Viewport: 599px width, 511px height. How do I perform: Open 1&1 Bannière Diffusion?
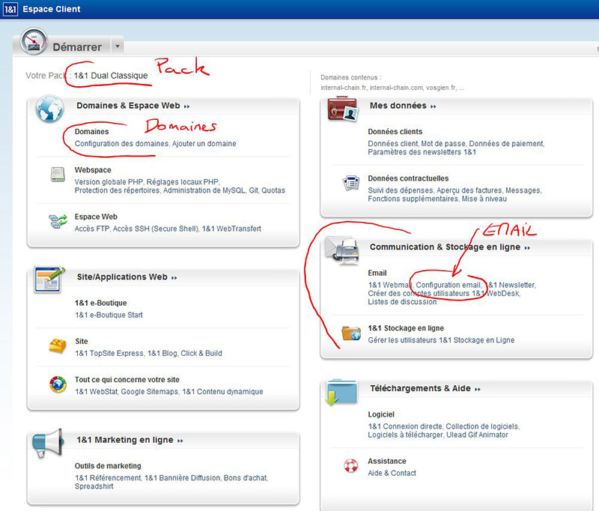click(x=183, y=478)
